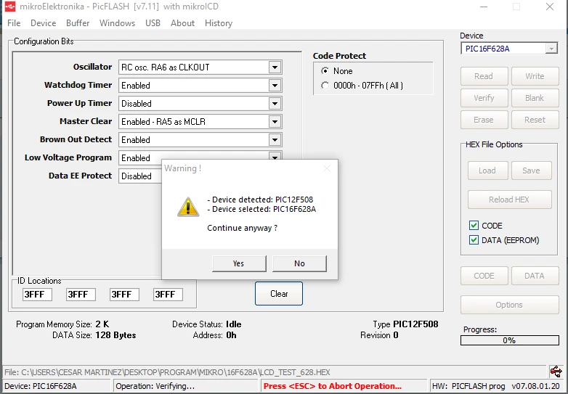Open the History menu
Image resolution: width=568 pixels, height=394 pixels.
point(219,23)
